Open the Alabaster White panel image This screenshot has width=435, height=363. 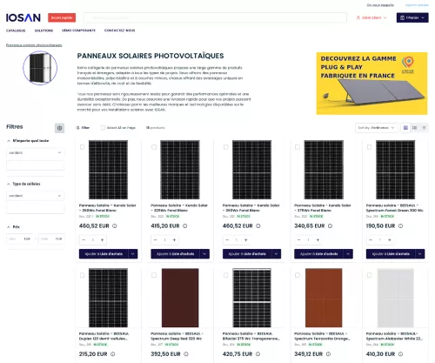tap(396, 298)
